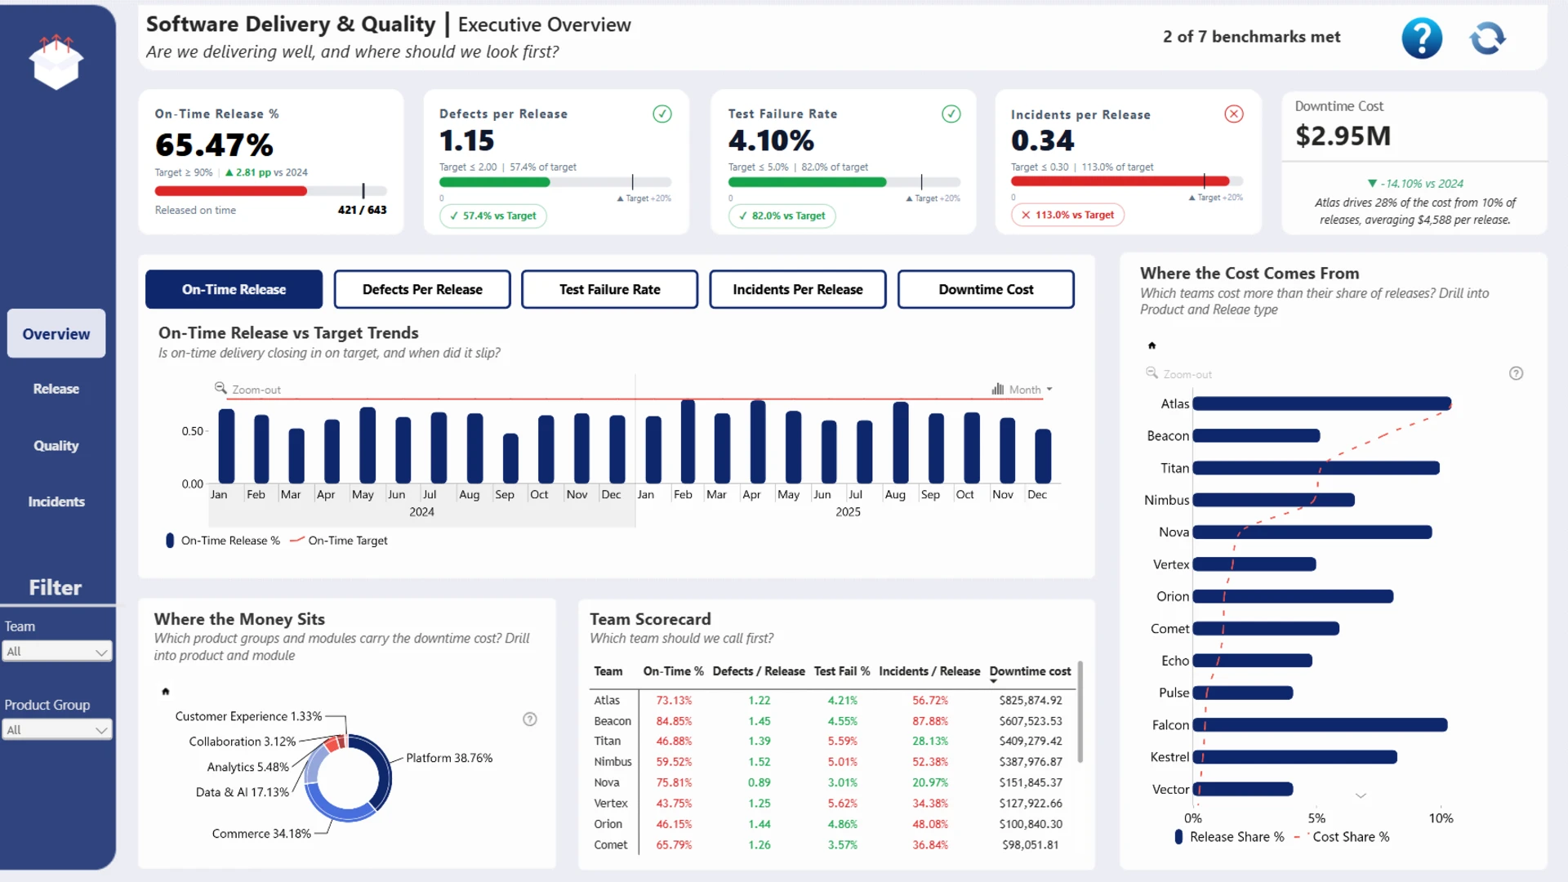Switch to Downtime Cost tab
Screen dimensions: 1568x882
986,289
